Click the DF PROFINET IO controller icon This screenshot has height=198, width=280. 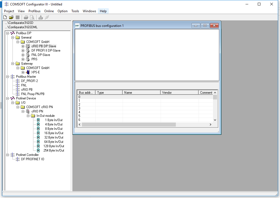click(x=18, y=159)
